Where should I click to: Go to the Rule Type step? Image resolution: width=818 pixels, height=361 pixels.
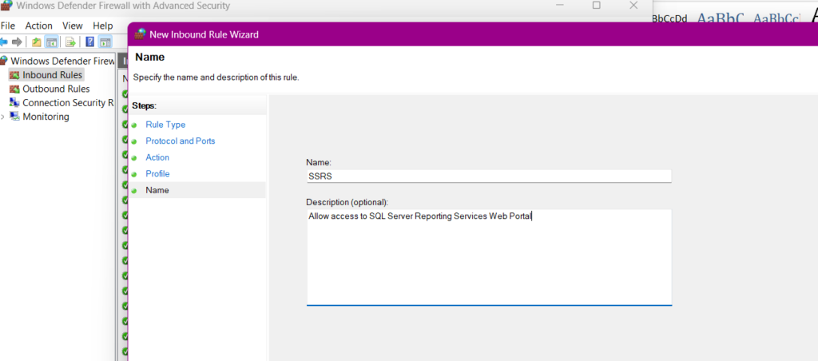(x=165, y=125)
